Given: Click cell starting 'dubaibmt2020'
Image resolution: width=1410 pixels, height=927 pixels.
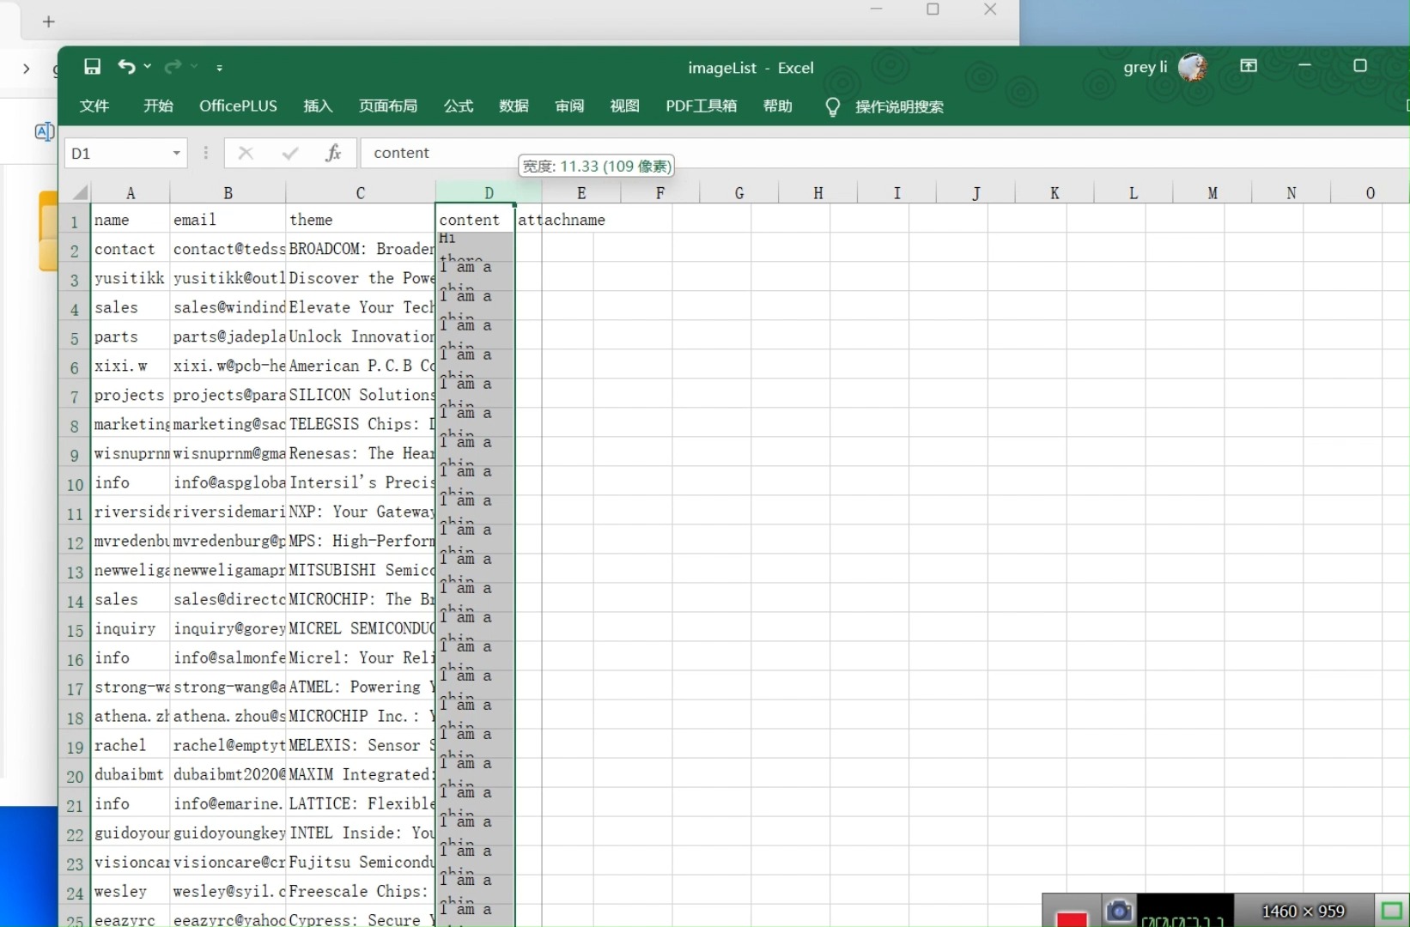Looking at the screenshot, I should pos(228,774).
